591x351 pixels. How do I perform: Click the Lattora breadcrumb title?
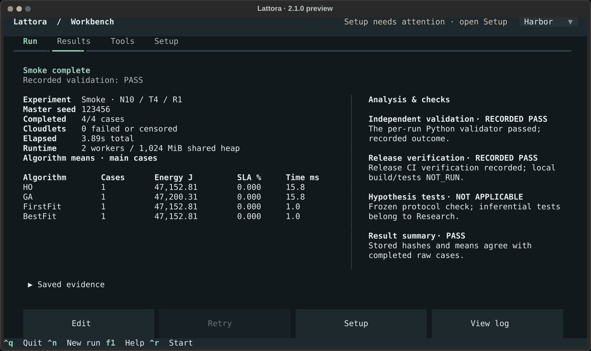[x=30, y=22]
